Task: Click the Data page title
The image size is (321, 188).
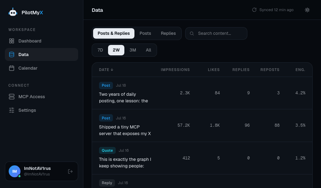Action: pyautogui.click(x=97, y=10)
